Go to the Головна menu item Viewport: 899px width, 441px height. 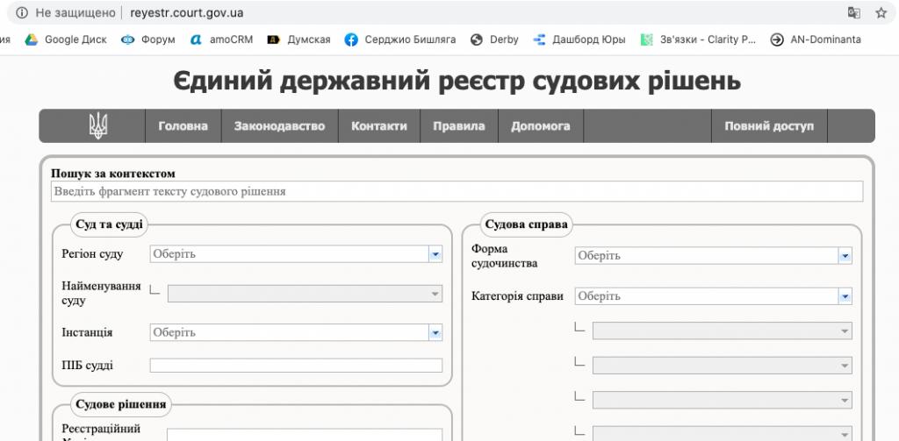(x=183, y=126)
